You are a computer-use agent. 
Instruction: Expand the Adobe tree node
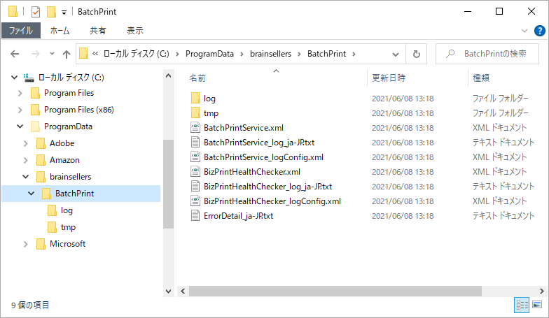coord(25,143)
